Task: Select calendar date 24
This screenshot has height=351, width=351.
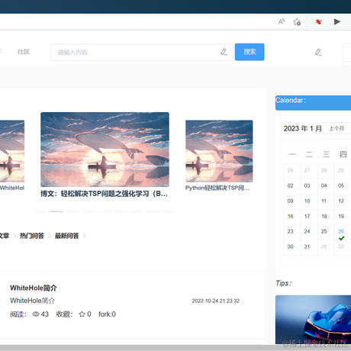Action: click(308, 231)
